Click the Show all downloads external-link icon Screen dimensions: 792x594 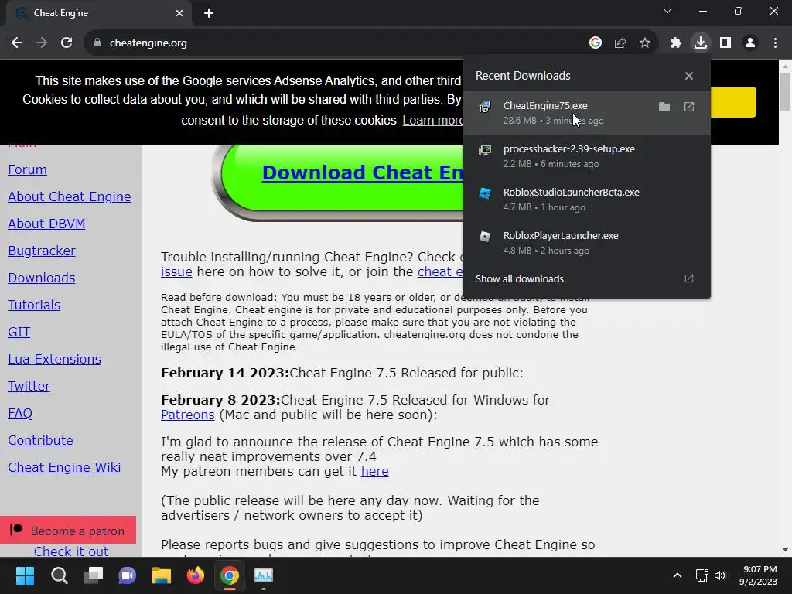(x=689, y=278)
